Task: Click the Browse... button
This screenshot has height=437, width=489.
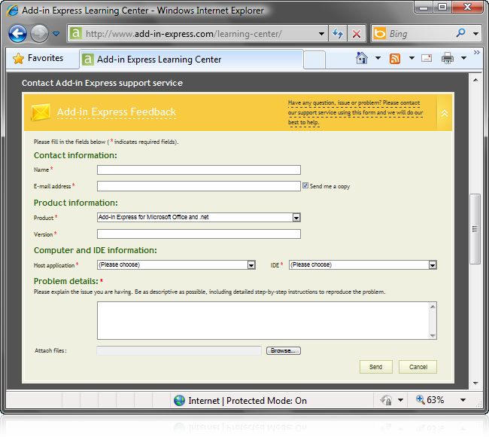Action: pos(284,351)
